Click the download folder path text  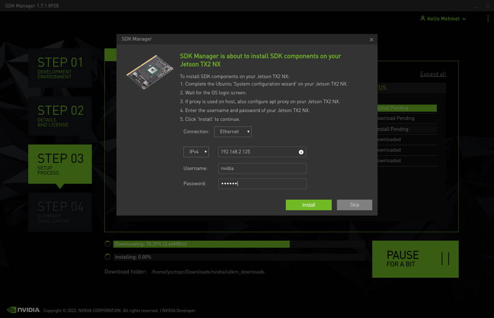[208, 272]
